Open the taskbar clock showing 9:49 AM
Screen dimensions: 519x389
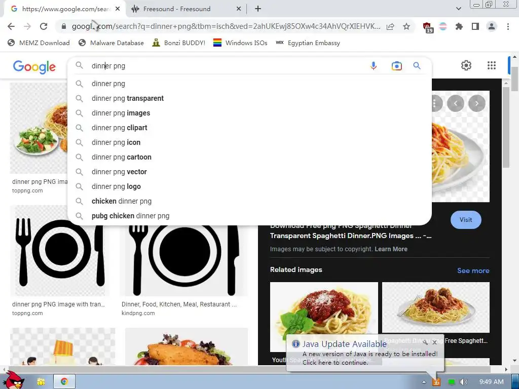[491, 382]
